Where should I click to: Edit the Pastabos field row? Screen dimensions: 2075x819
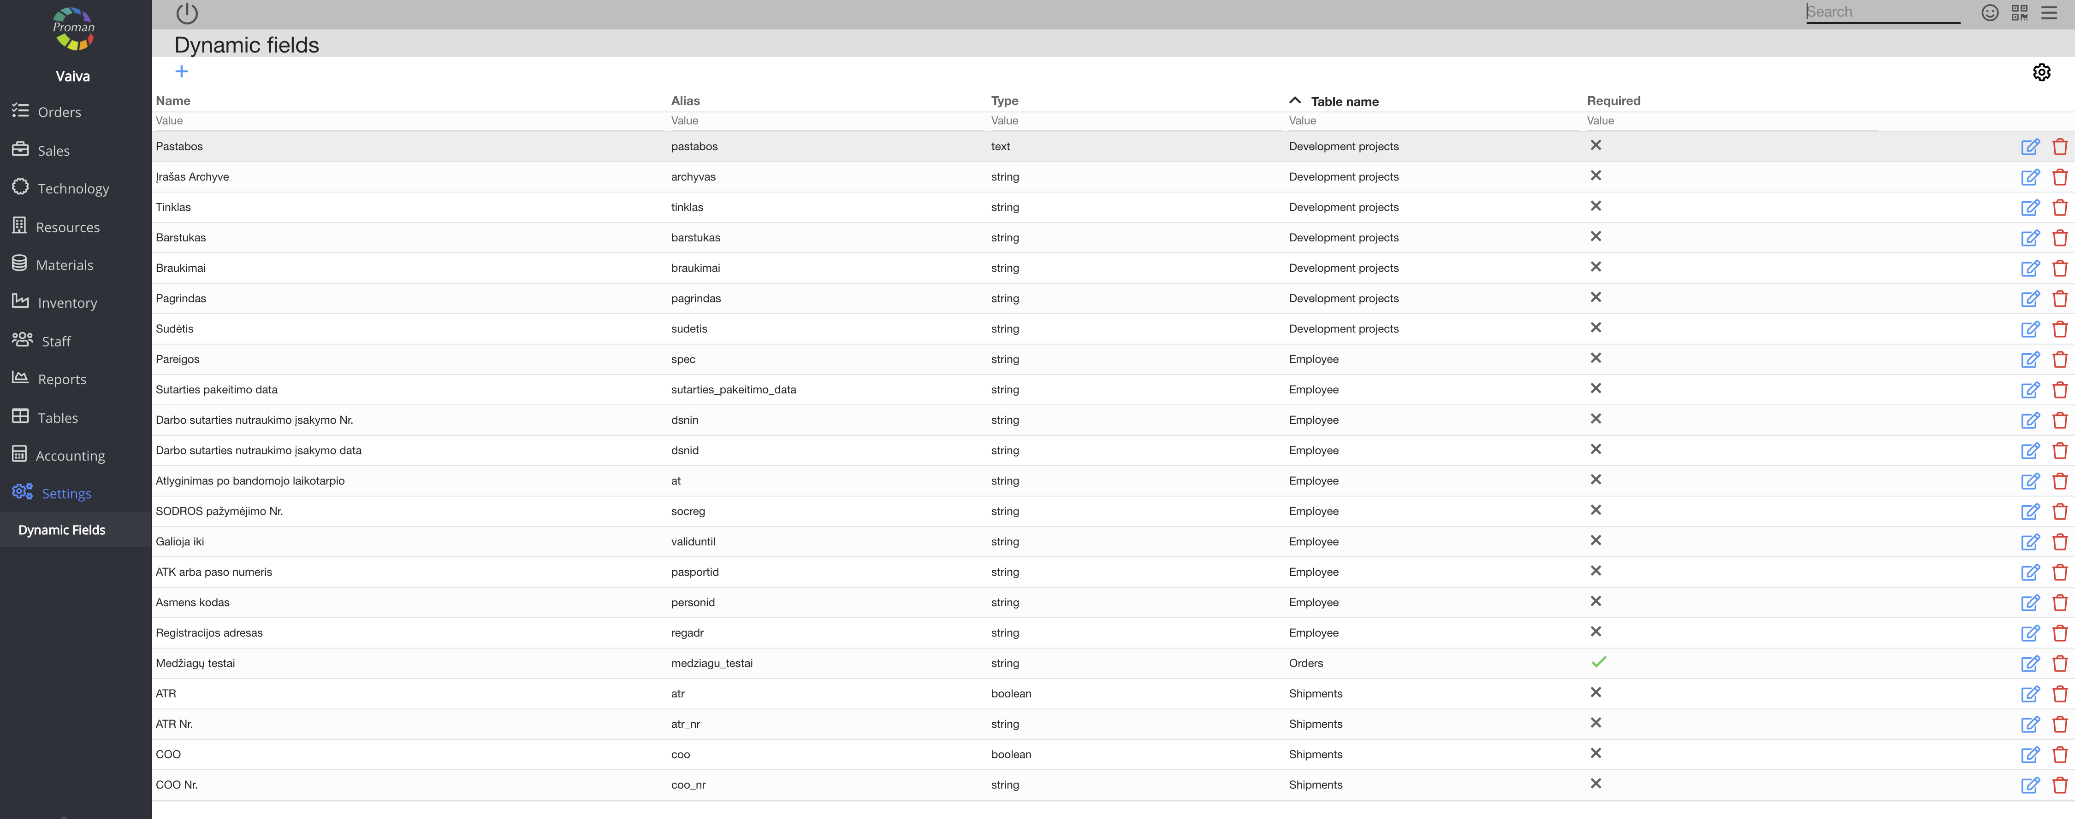pos(2029,146)
